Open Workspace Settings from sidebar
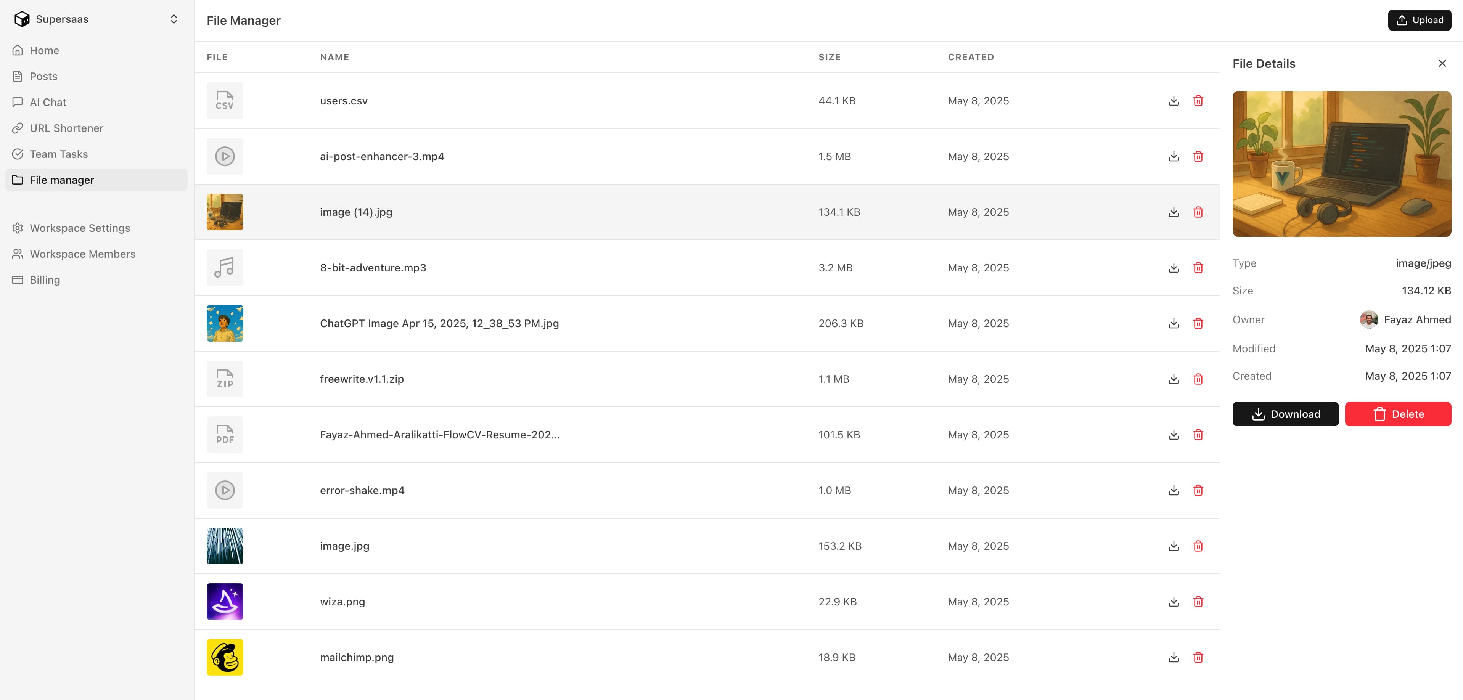 79,228
